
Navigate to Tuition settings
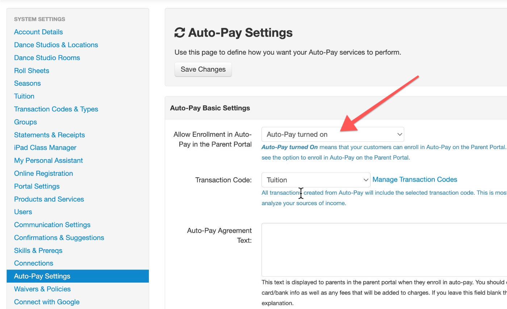tap(24, 96)
